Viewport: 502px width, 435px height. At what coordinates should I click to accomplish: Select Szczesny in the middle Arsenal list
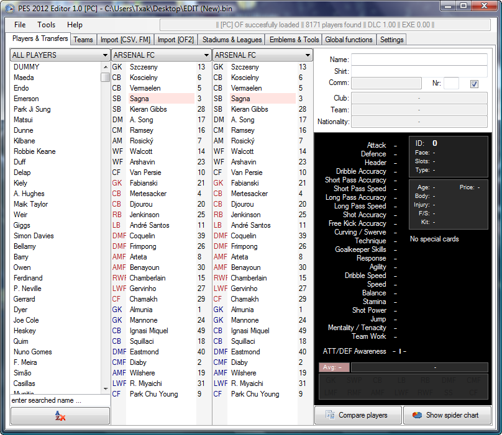coord(144,67)
